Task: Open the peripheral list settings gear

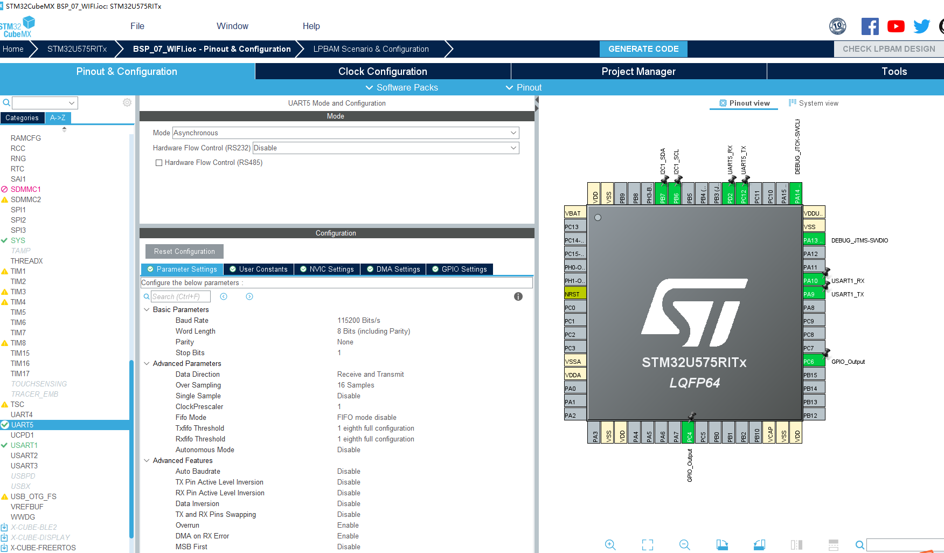Action: [127, 102]
